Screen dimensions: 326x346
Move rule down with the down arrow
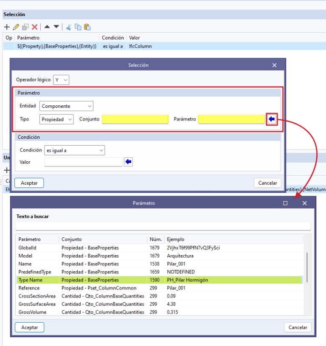[56, 27]
